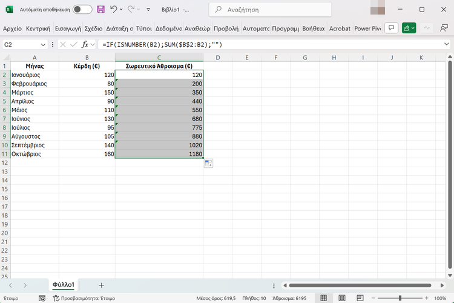
Task: Click the Enter checkmark in formula bar
Action: point(74,44)
